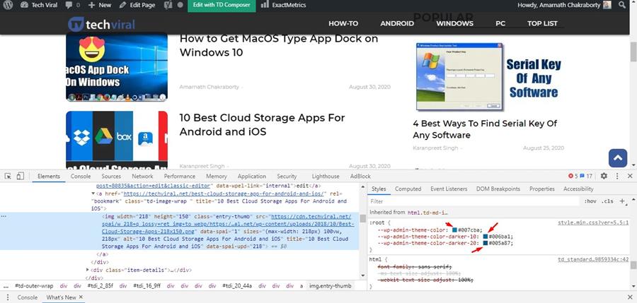Switch to the Memory tab
Viewport: 637px width, 303px height.
click(216, 177)
